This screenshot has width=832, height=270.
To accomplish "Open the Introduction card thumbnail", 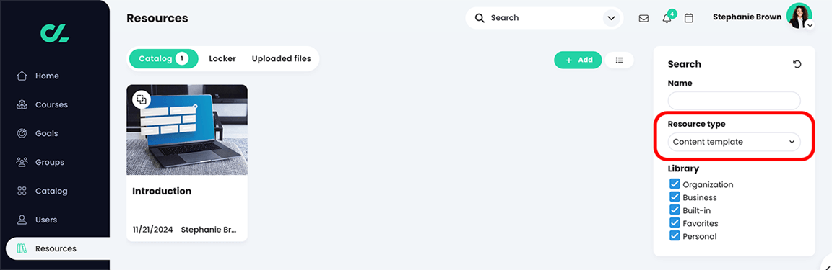I will pos(187,130).
